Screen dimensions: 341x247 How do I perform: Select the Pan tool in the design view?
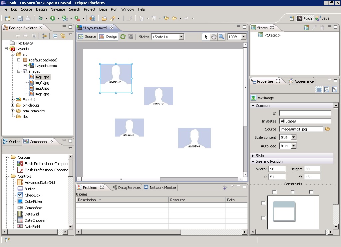click(213, 37)
